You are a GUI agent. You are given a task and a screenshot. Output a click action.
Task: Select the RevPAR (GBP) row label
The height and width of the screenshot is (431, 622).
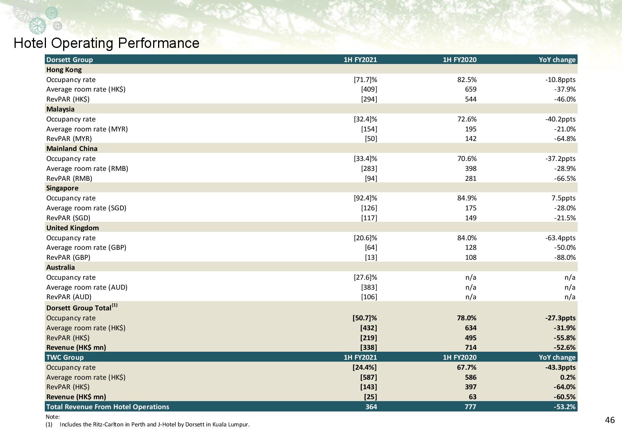click(x=68, y=257)
